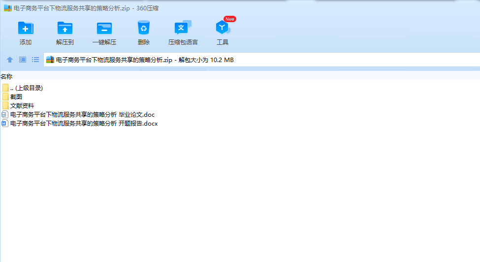Click the 添加 (add) folder icon
Image resolution: width=480 pixels, height=262 pixels.
tap(26, 28)
